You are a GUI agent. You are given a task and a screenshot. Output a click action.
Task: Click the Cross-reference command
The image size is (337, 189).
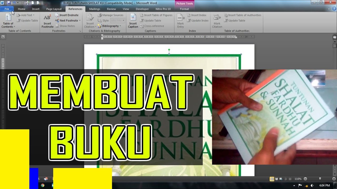point(152,26)
